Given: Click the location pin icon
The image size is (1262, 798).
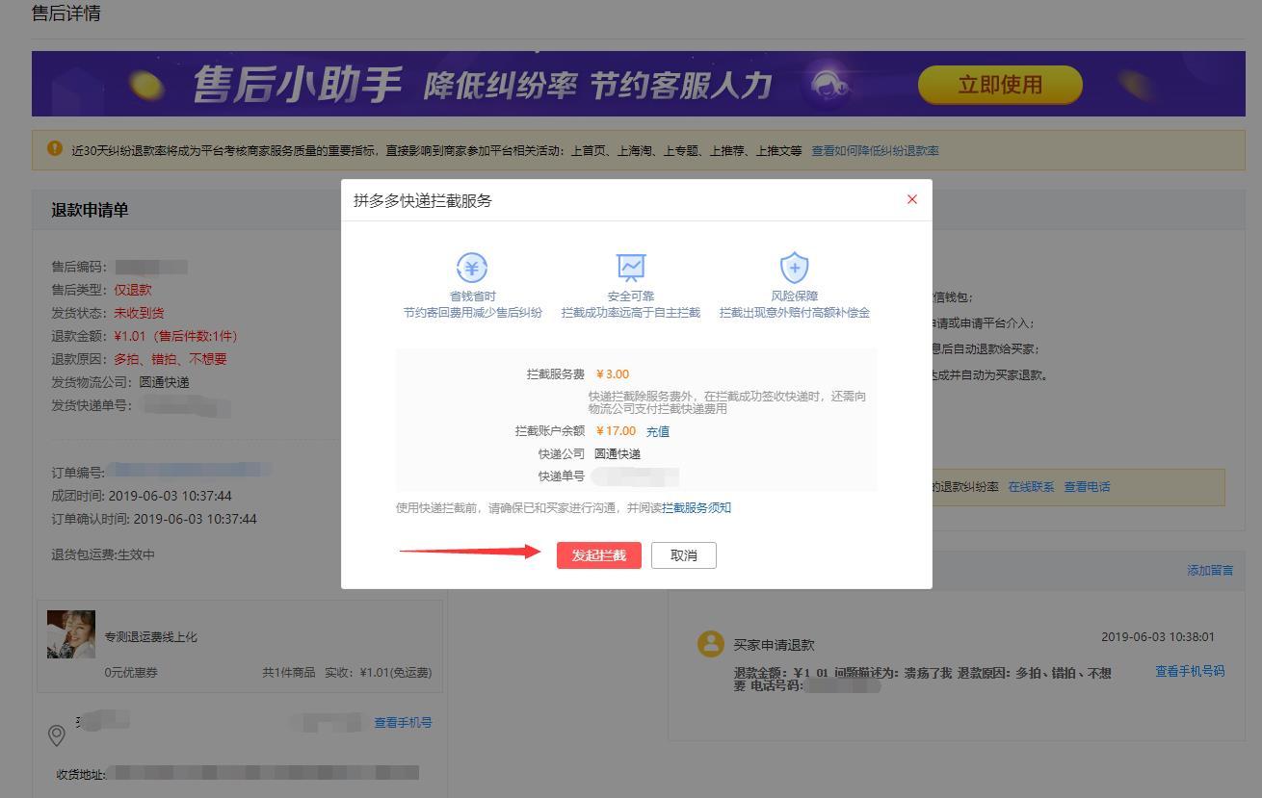Looking at the screenshot, I should coord(57,735).
